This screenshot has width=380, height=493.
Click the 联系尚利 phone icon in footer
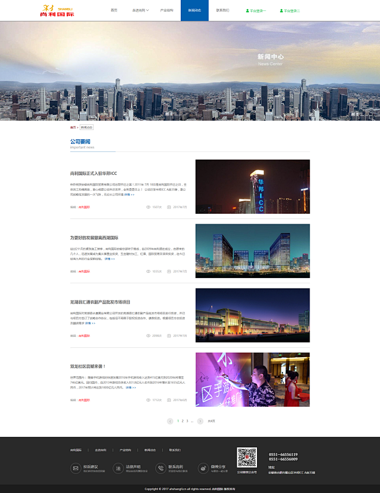point(160,468)
